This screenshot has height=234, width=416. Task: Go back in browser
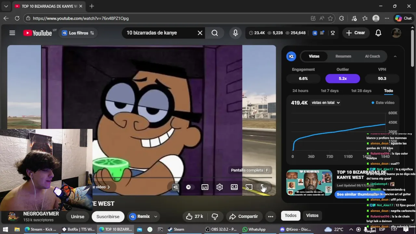click(x=6, y=19)
